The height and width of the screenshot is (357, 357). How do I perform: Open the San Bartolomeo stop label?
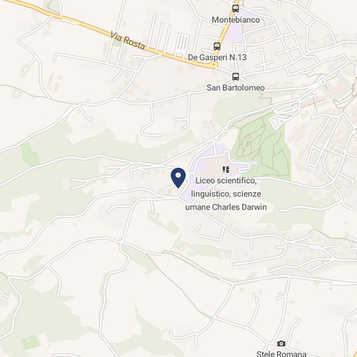tap(236, 88)
